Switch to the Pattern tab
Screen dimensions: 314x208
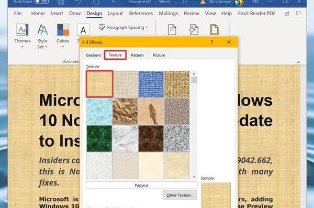click(x=137, y=55)
